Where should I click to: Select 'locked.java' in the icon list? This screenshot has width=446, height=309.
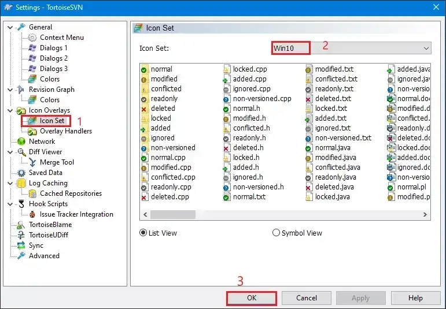point(332,197)
